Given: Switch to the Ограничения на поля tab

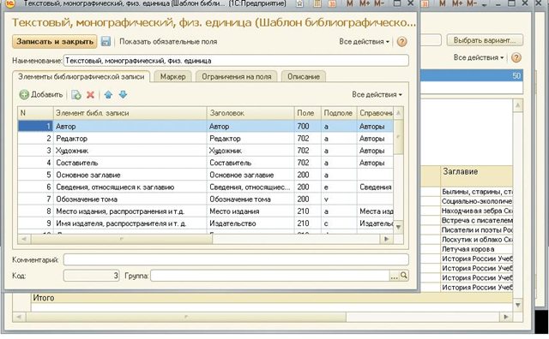Looking at the screenshot, I should pos(237,76).
